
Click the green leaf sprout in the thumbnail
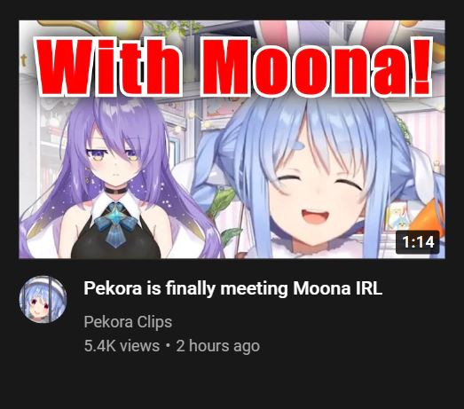click(226, 208)
